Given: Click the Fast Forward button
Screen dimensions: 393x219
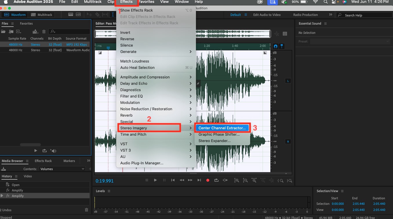Looking at the screenshot, I should (x=190, y=180).
